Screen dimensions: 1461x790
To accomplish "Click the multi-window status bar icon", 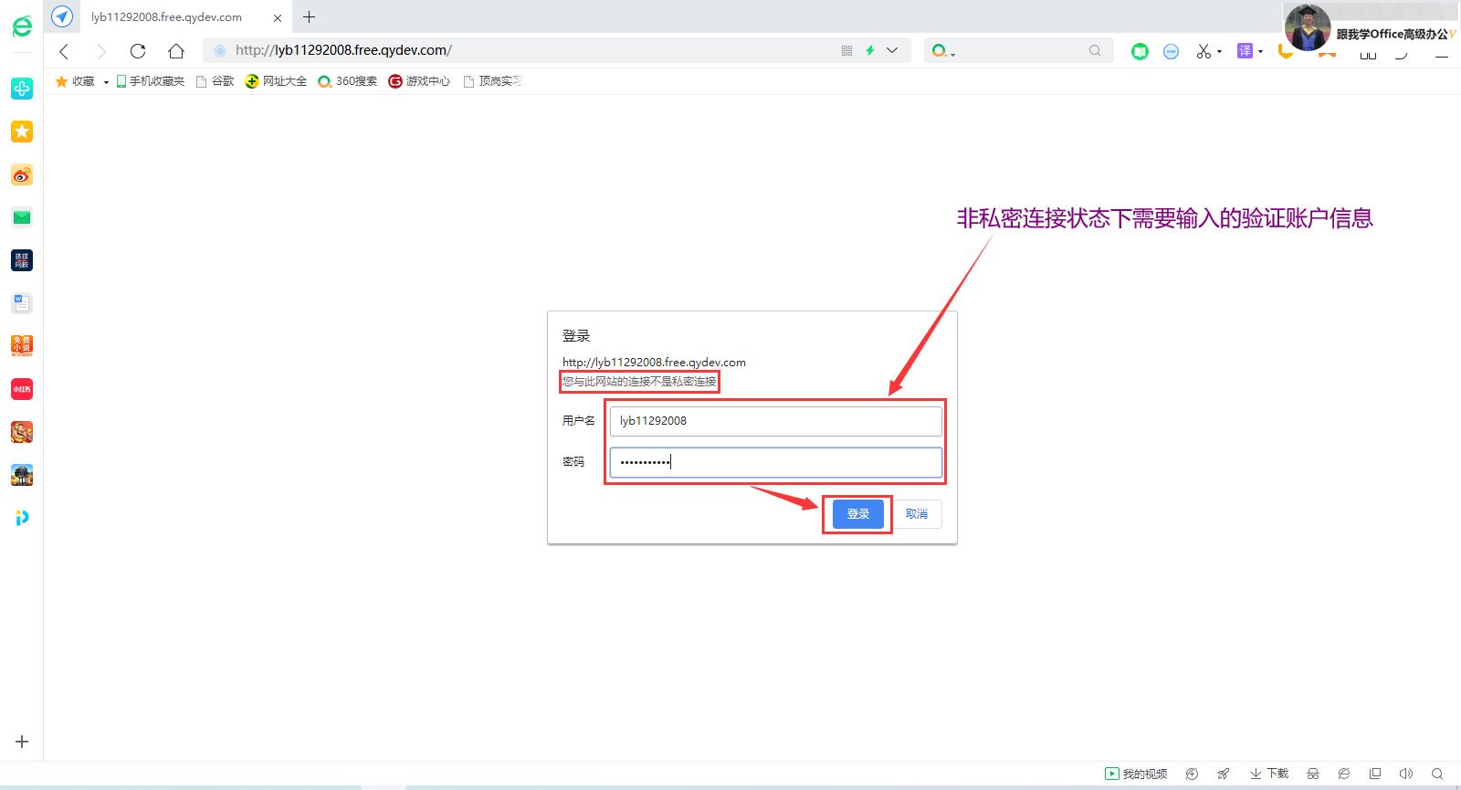I will pyautogui.click(x=1375, y=774).
